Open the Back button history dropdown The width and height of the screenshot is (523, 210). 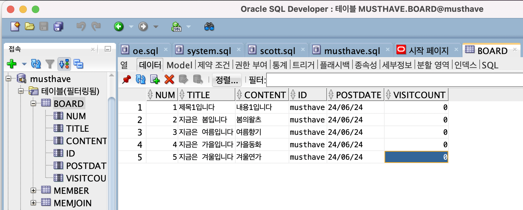click(x=131, y=27)
